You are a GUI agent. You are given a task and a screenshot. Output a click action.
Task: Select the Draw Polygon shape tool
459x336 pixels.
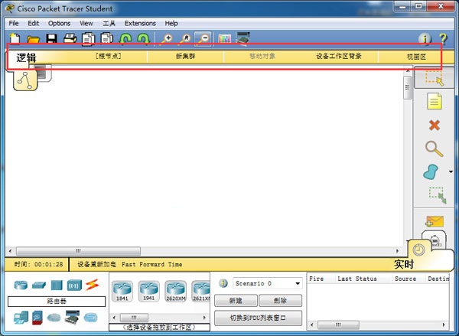[431, 172]
